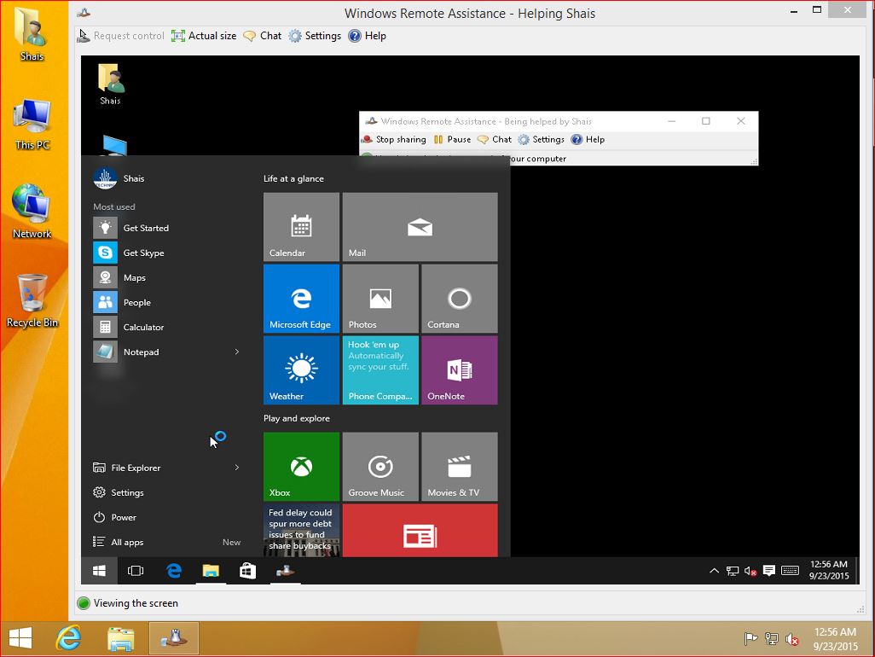Viewport: 875px width, 657px height.
Task: Click Stop sharing in remote window
Action: click(x=394, y=140)
